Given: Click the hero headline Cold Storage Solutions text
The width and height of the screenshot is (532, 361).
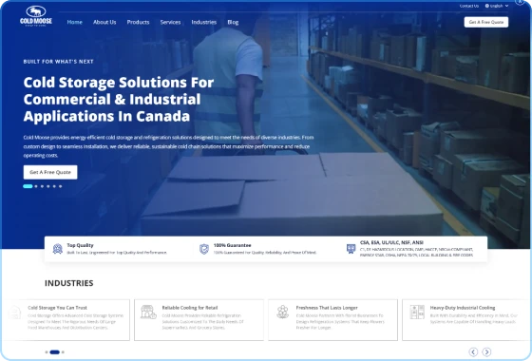Looking at the screenshot, I should 119,99.
